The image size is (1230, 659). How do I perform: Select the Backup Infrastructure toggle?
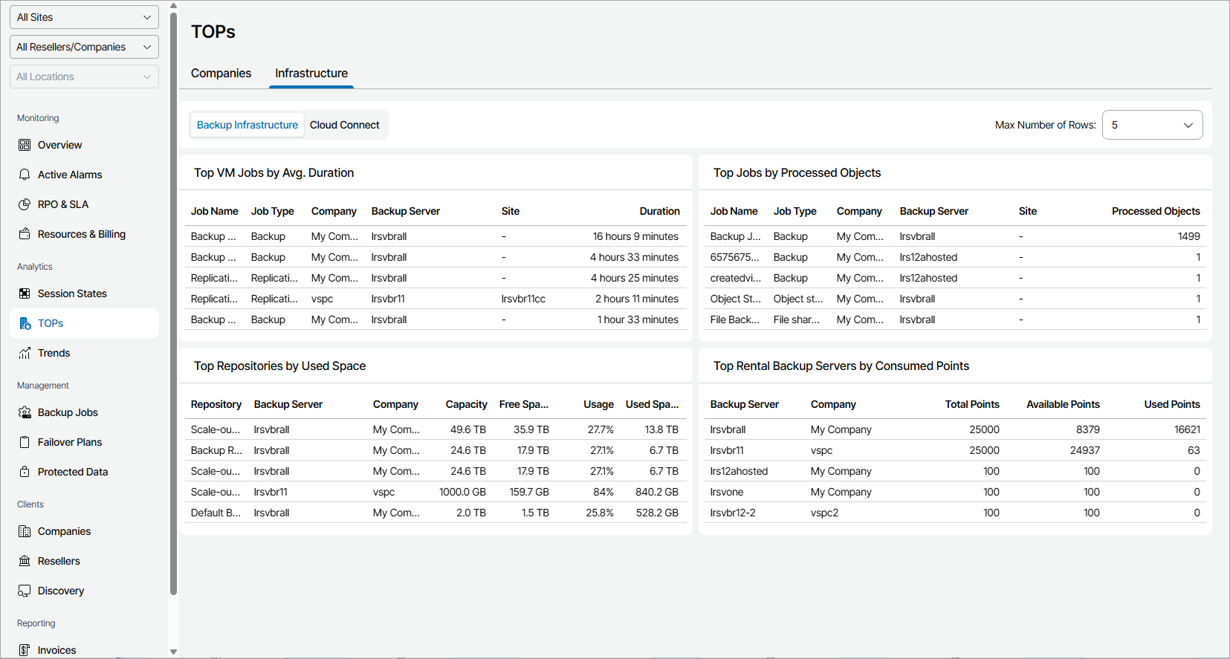(247, 125)
